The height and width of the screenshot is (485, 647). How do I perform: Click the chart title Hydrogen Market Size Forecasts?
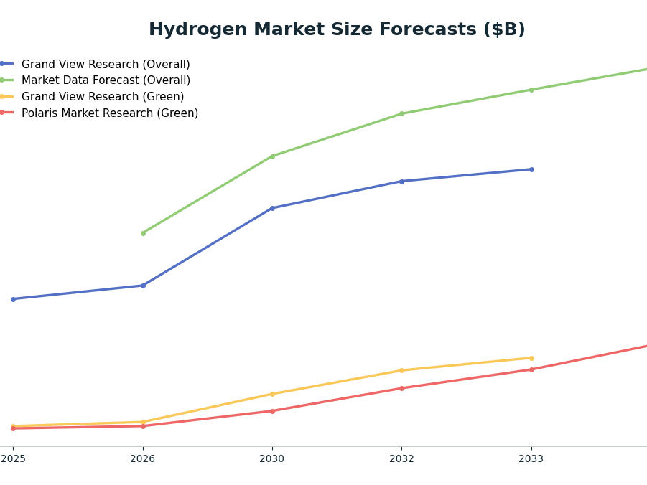pyautogui.click(x=337, y=29)
